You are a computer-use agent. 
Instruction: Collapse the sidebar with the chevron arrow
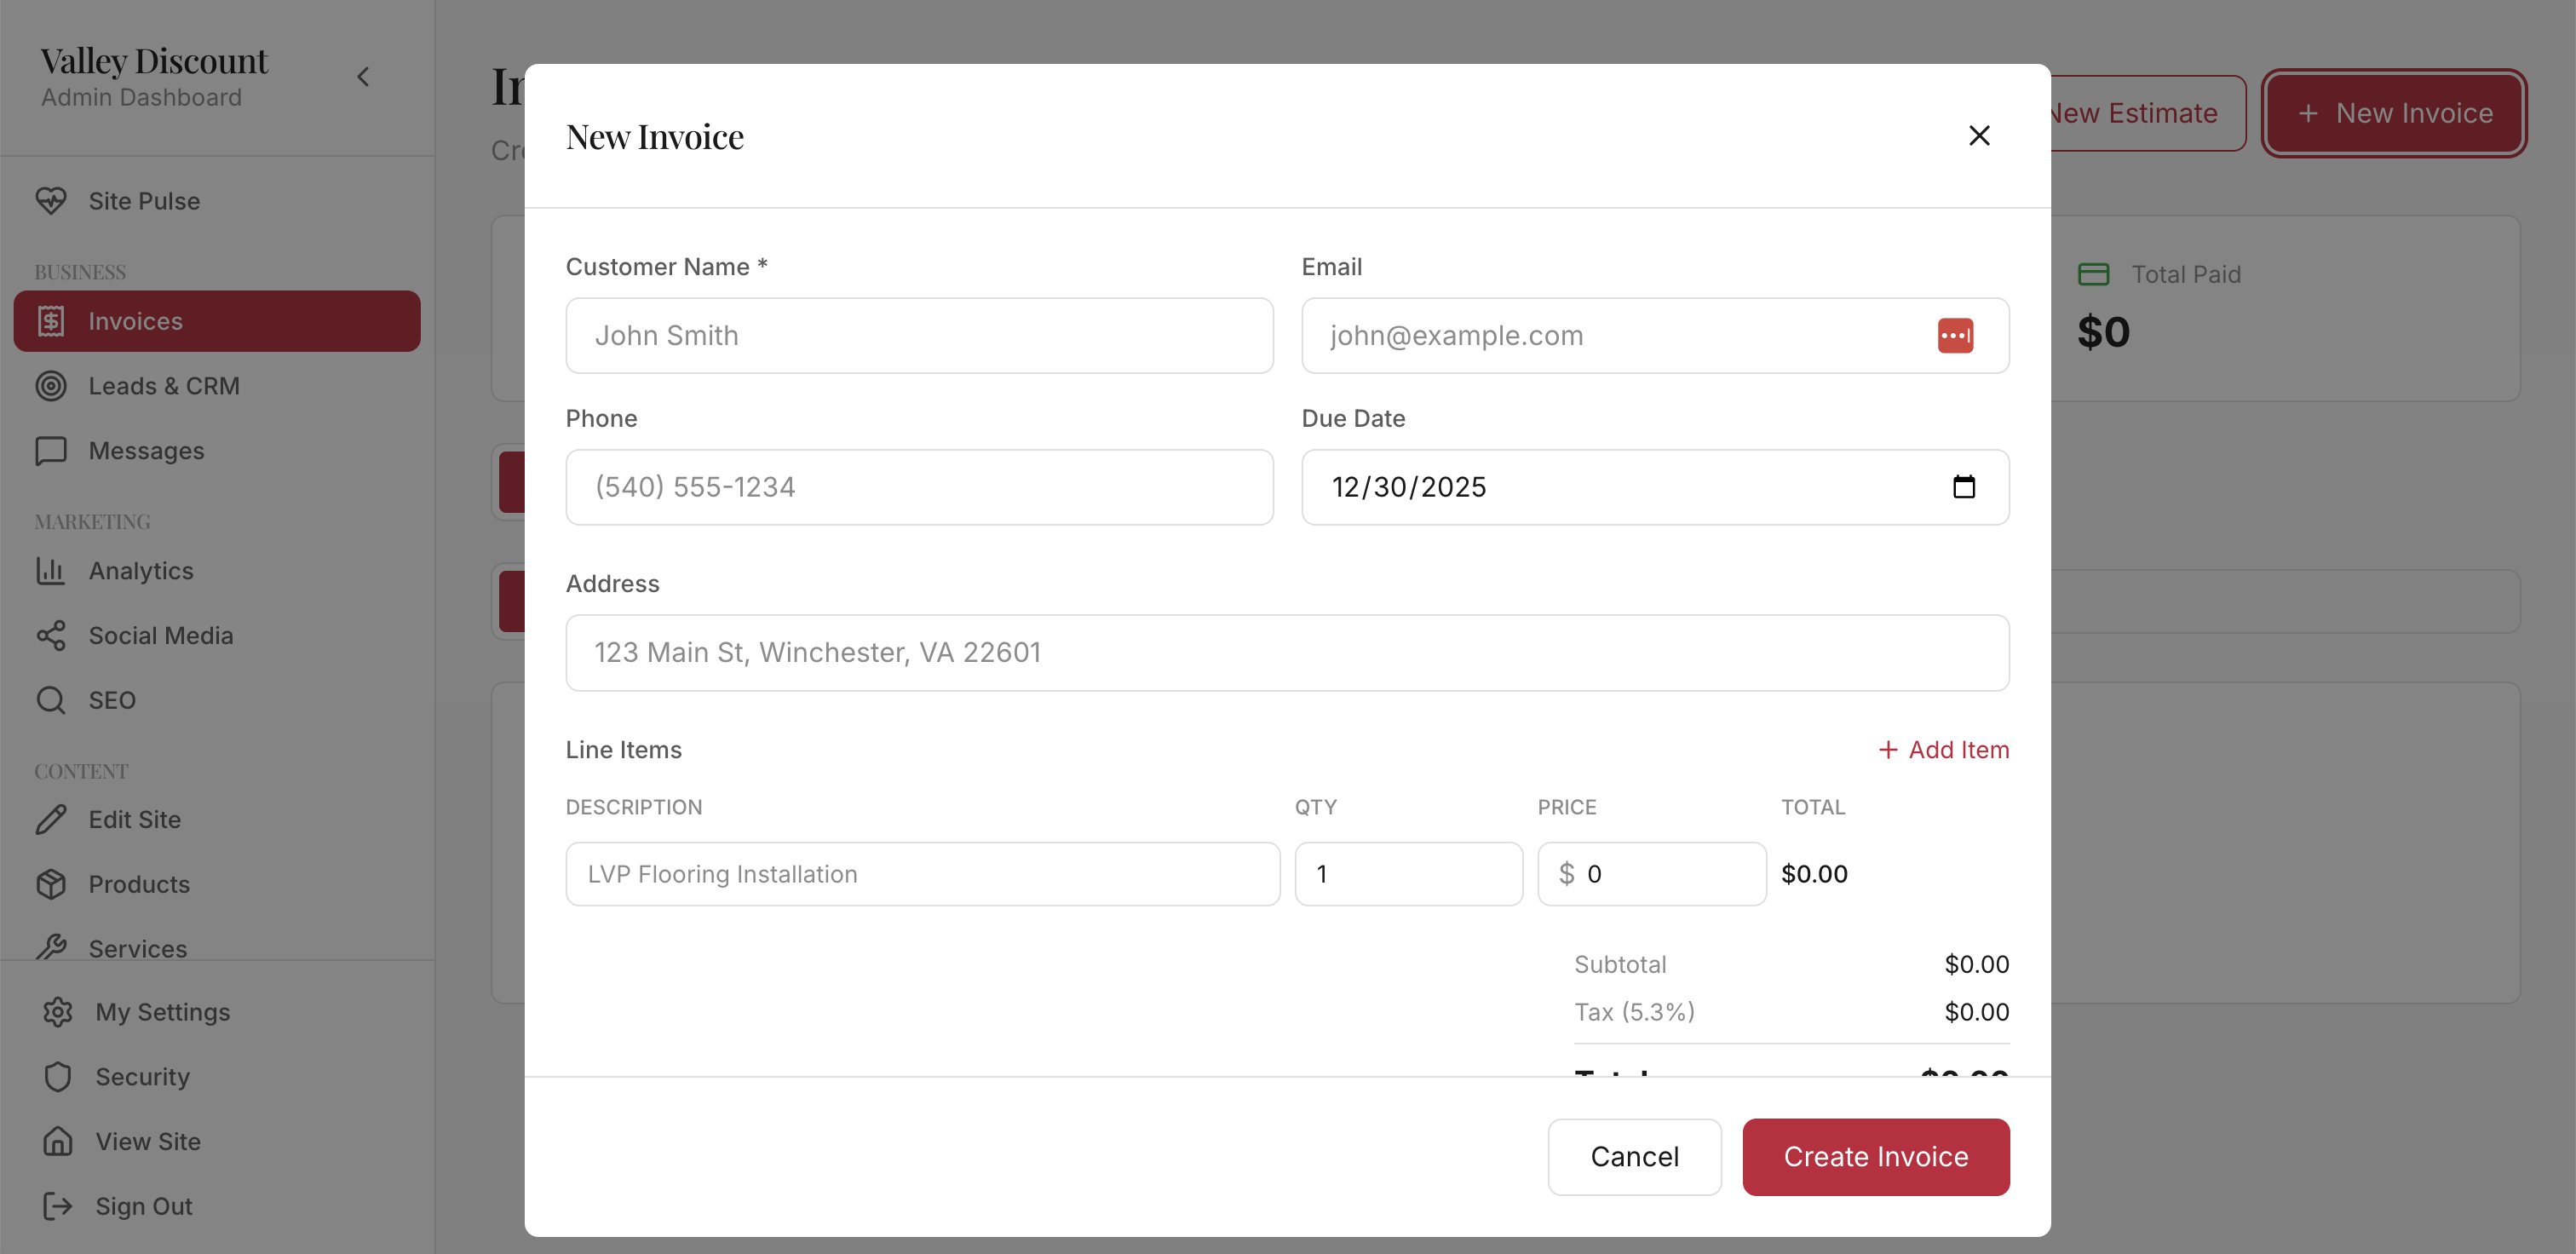tap(363, 76)
